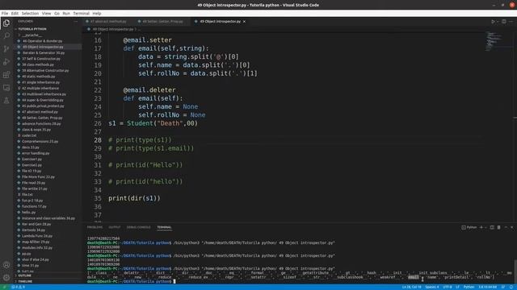517x290 pixels.
Task: Open the Run and Debug view
Action: [6, 62]
